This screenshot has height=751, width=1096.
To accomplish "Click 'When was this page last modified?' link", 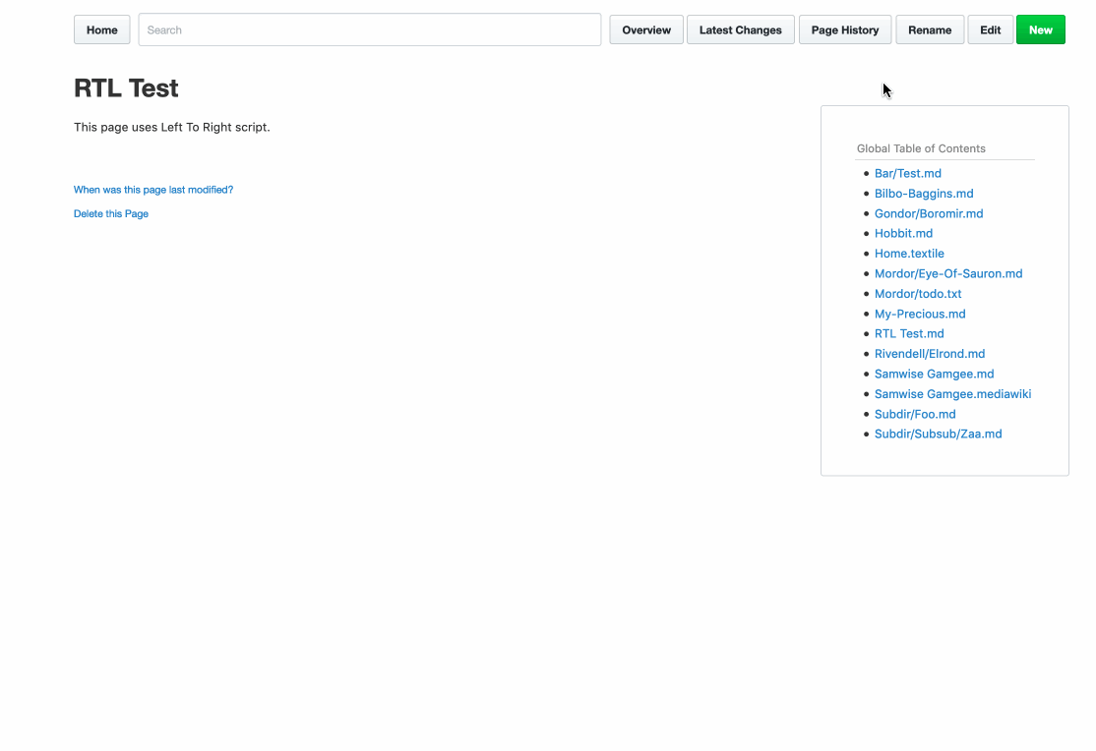I will click(x=153, y=190).
